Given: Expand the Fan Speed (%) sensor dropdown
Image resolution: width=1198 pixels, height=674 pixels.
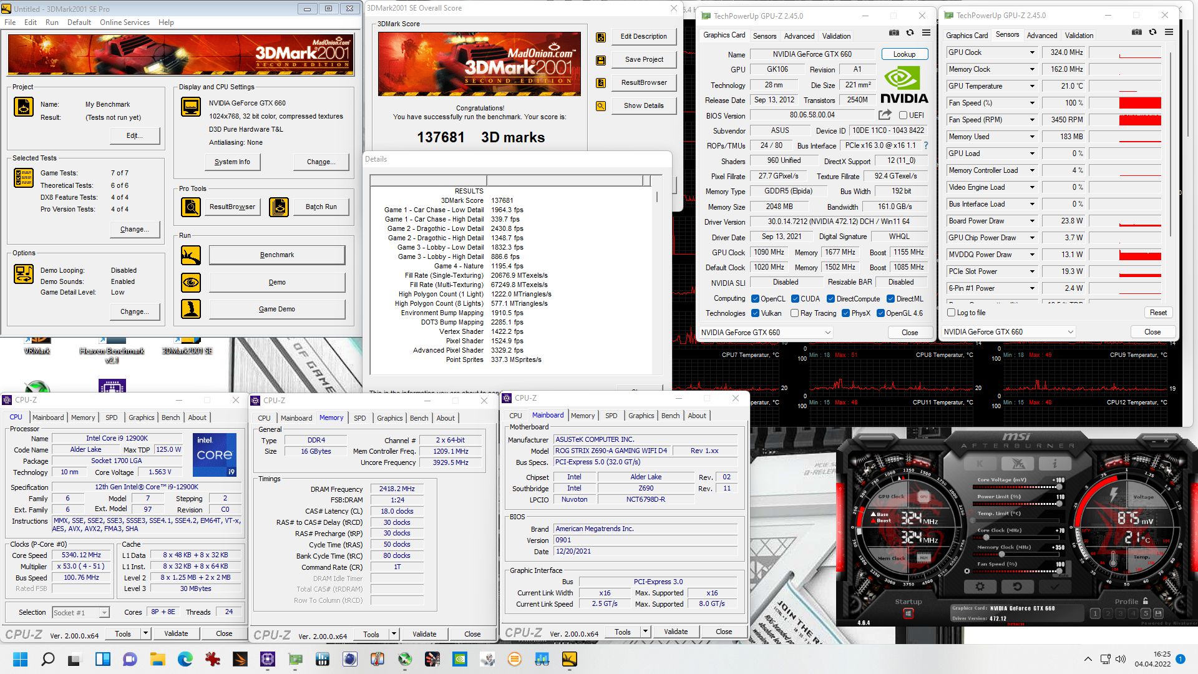Looking at the screenshot, I should (1032, 103).
